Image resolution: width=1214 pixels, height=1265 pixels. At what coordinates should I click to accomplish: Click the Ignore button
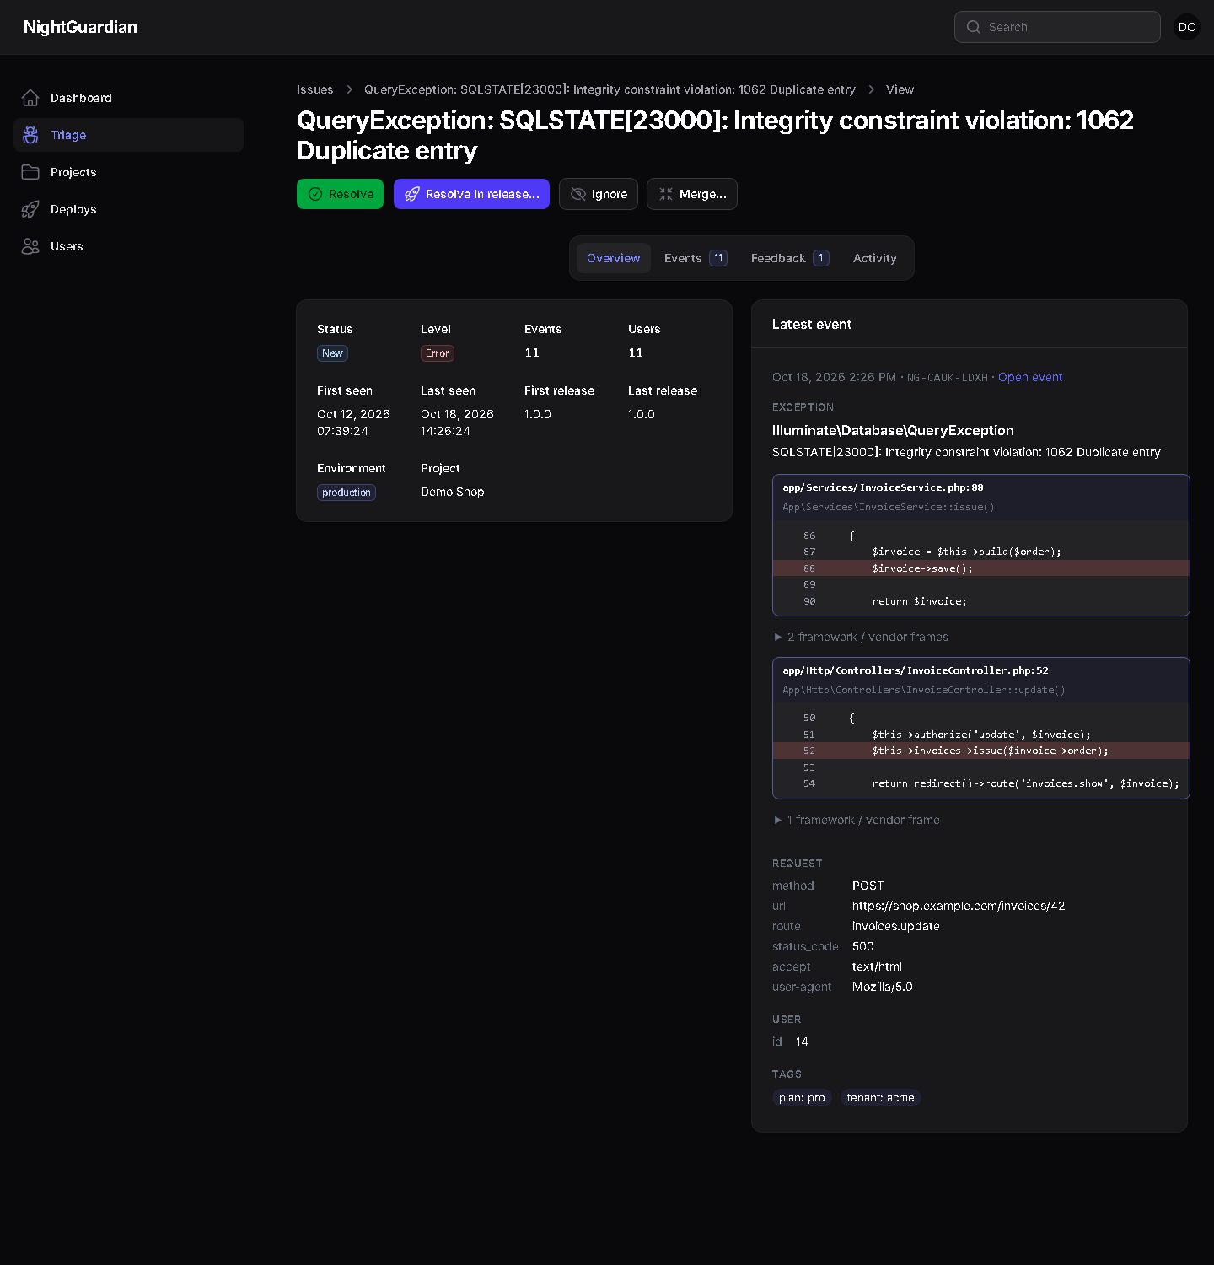click(x=599, y=194)
